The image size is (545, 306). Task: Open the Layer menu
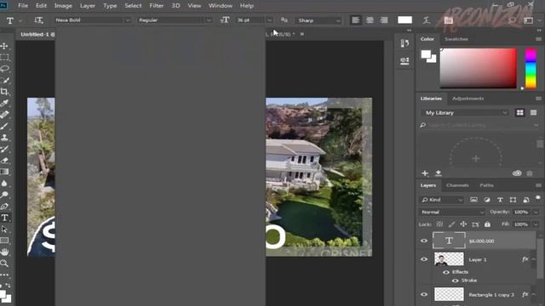click(x=87, y=6)
